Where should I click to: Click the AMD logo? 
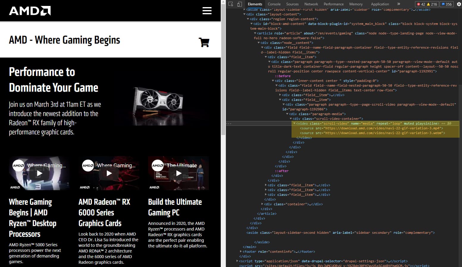tap(30, 11)
